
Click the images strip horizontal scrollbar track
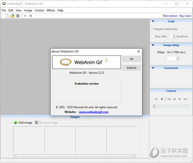tap(74, 156)
